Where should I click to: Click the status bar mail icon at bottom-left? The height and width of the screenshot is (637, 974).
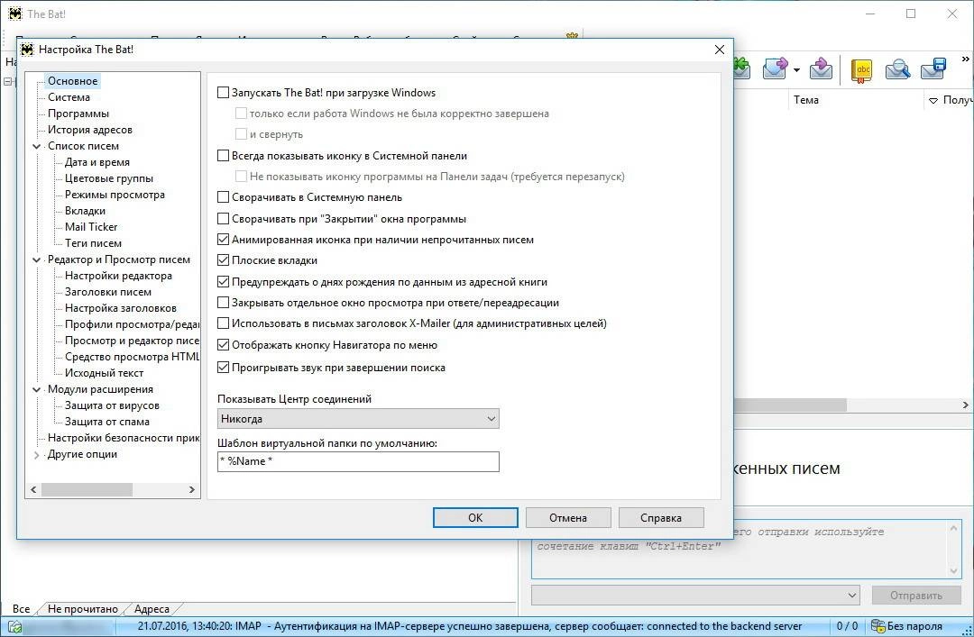[15, 627]
